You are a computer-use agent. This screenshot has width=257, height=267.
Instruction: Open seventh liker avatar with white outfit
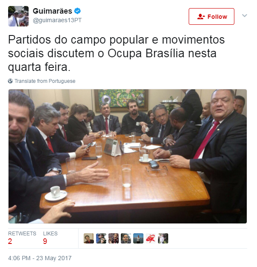click(x=163, y=238)
